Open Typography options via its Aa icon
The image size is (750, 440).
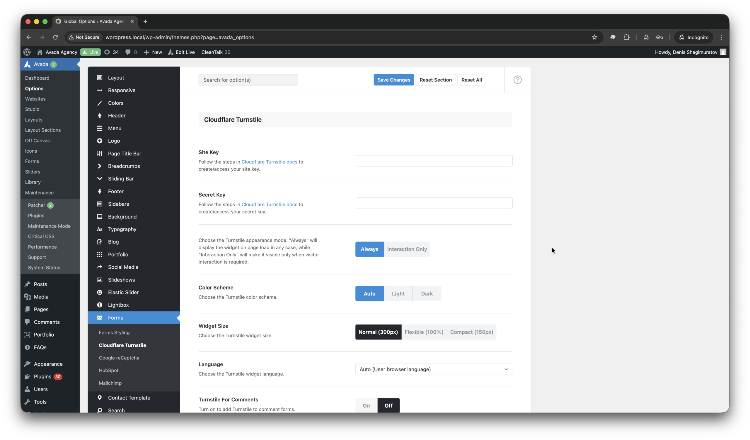pos(100,229)
